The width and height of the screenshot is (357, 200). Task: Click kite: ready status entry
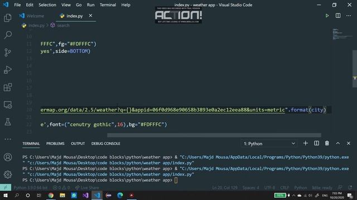322,188
